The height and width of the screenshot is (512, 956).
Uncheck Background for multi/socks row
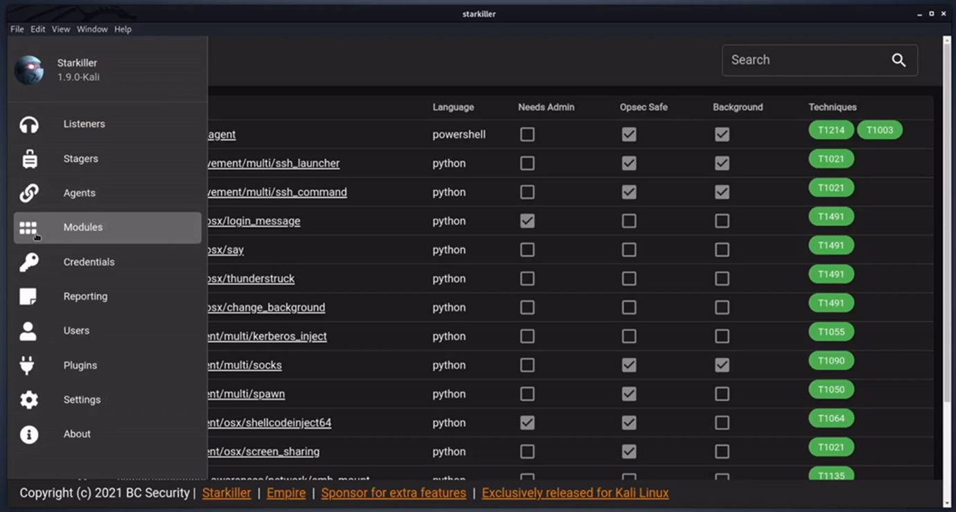pyautogui.click(x=722, y=365)
